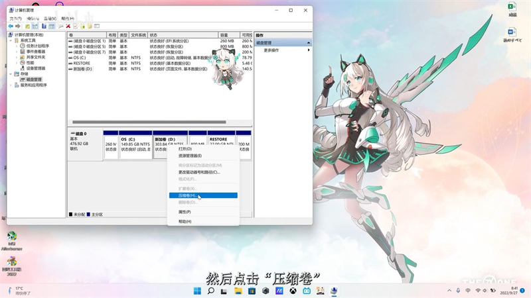Click the 磁盘 0 disk label box
531x298 pixels.
pyautogui.click(x=86, y=144)
